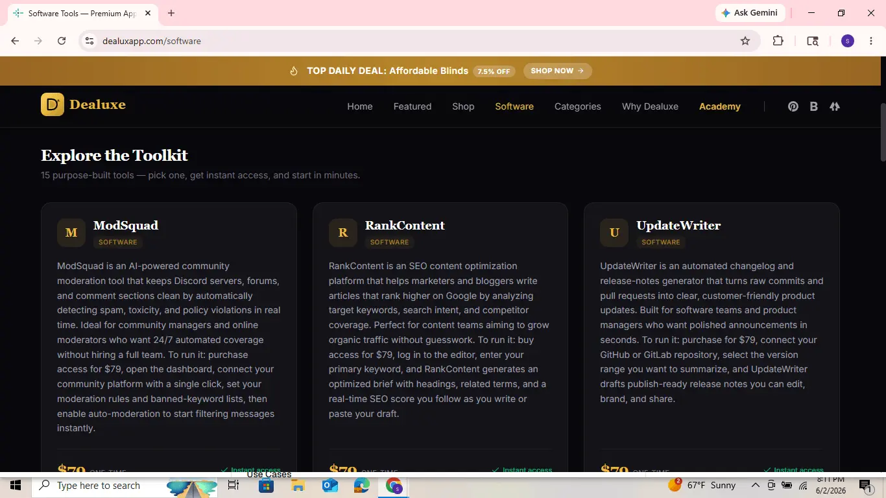The height and width of the screenshot is (498, 886).
Task: Open the Featured nav item
Action: [x=413, y=106]
